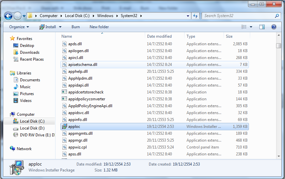Click the search magnifier icon
The image size is (285, 179).
tap(277, 16)
